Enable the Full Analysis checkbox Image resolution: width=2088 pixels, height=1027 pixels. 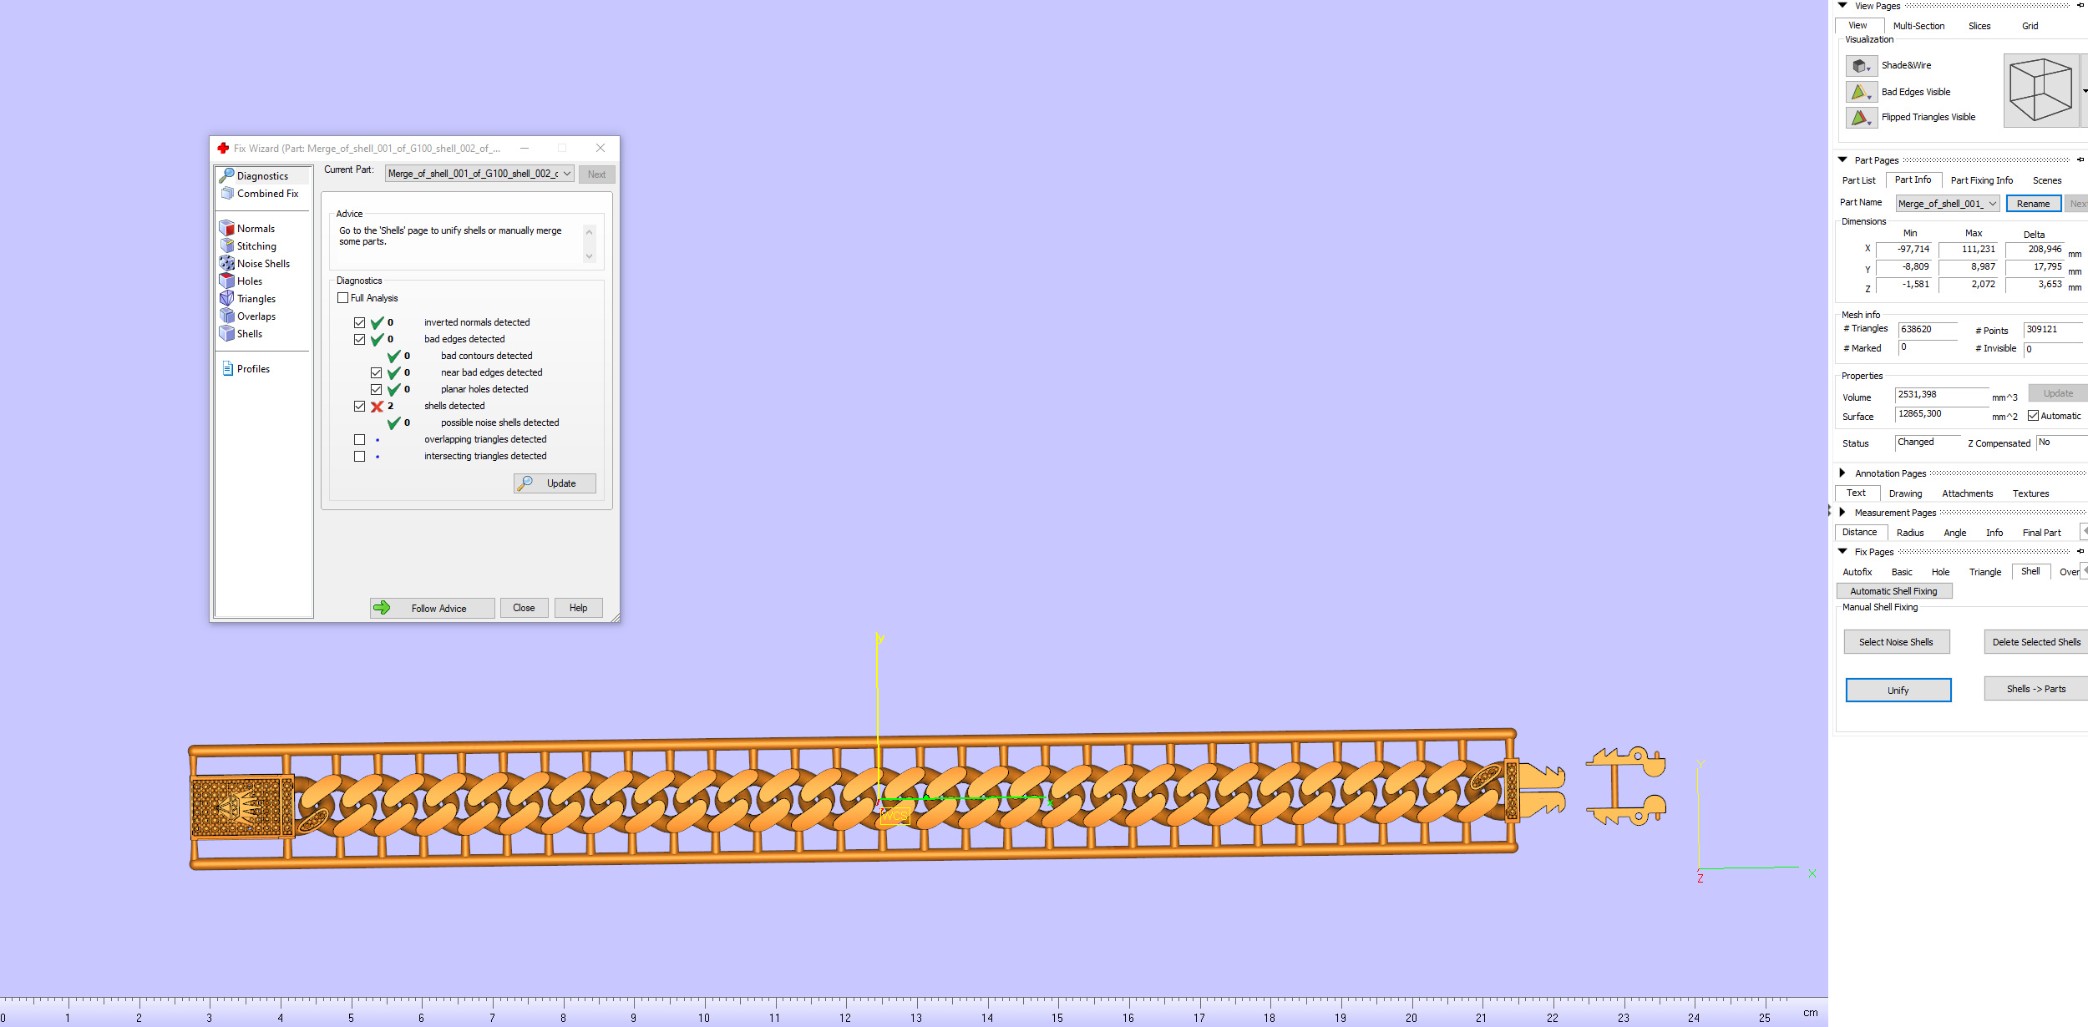342,298
